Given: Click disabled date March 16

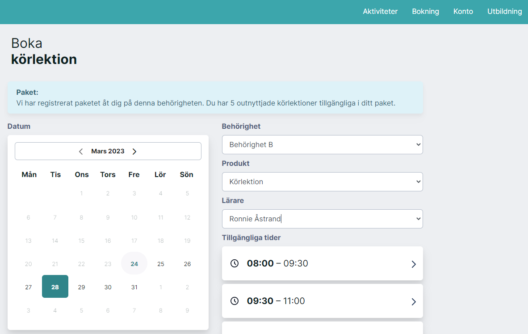Looking at the screenshot, I should click(108, 241).
